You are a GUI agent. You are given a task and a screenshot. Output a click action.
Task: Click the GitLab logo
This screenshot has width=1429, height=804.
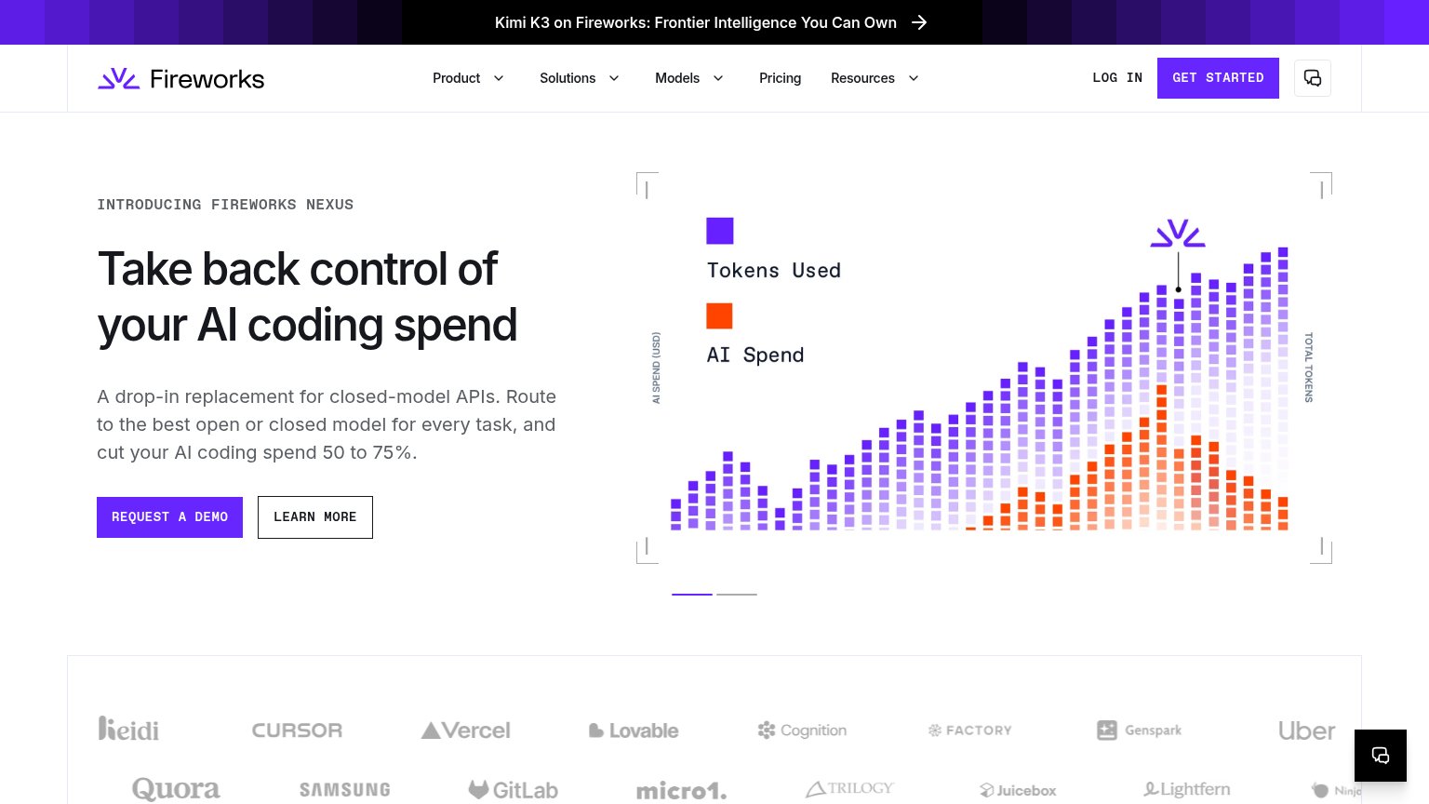[x=513, y=790]
